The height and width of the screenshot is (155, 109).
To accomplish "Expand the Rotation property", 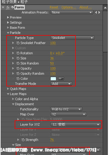I will [13, 53].
